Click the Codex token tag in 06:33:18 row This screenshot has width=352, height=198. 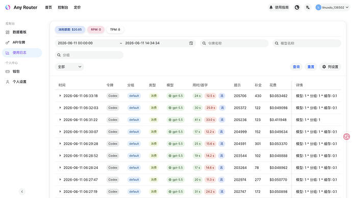(x=113, y=96)
